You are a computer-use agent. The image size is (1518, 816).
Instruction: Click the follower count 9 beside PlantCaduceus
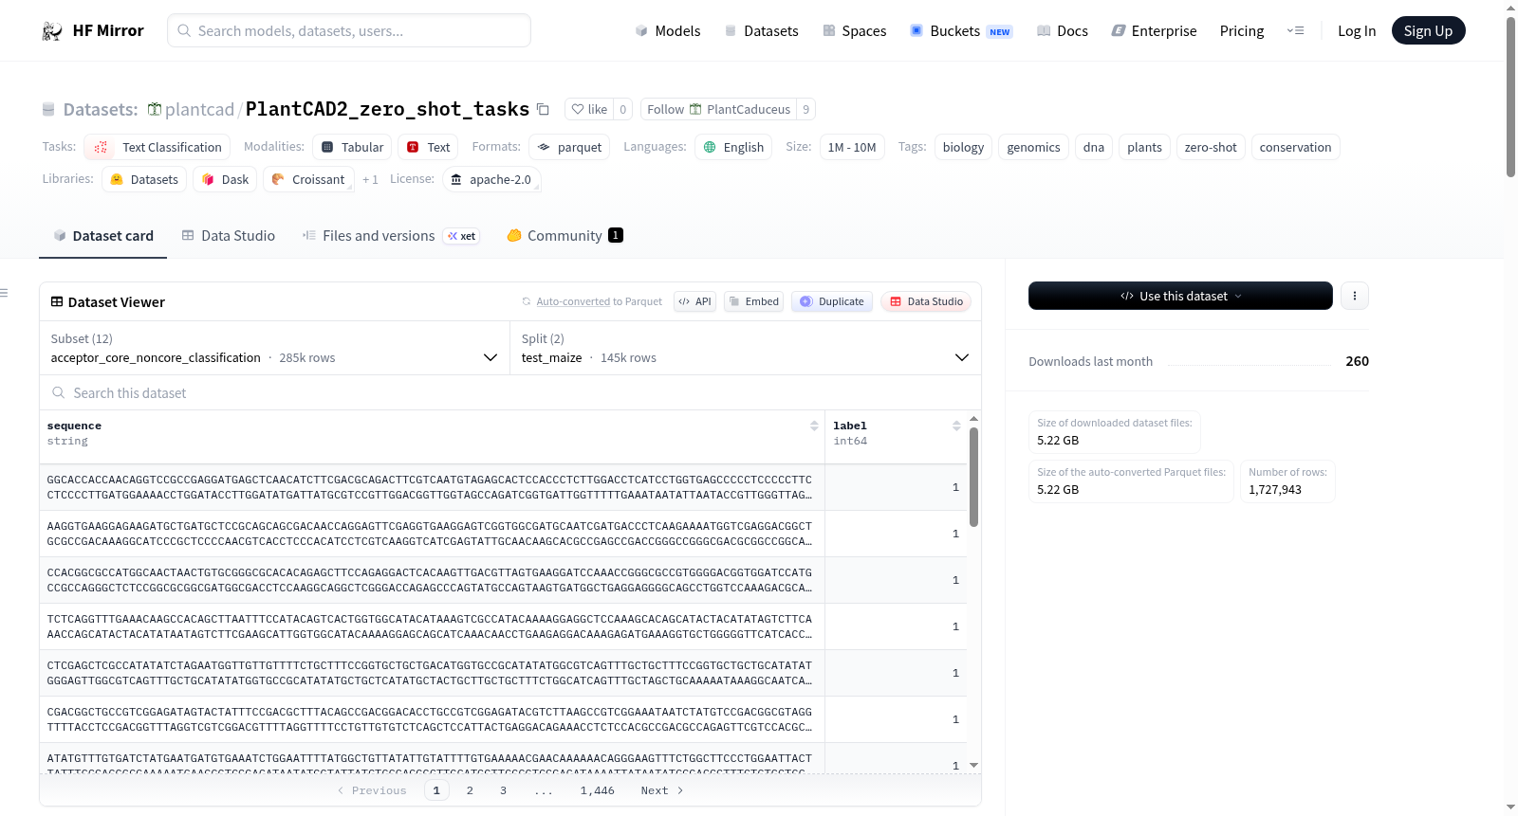(x=806, y=109)
